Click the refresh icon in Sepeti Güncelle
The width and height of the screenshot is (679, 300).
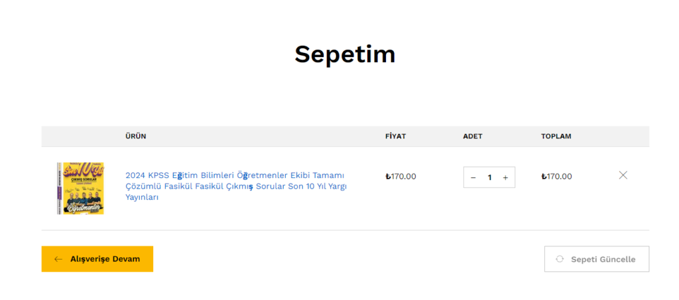tap(560, 259)
